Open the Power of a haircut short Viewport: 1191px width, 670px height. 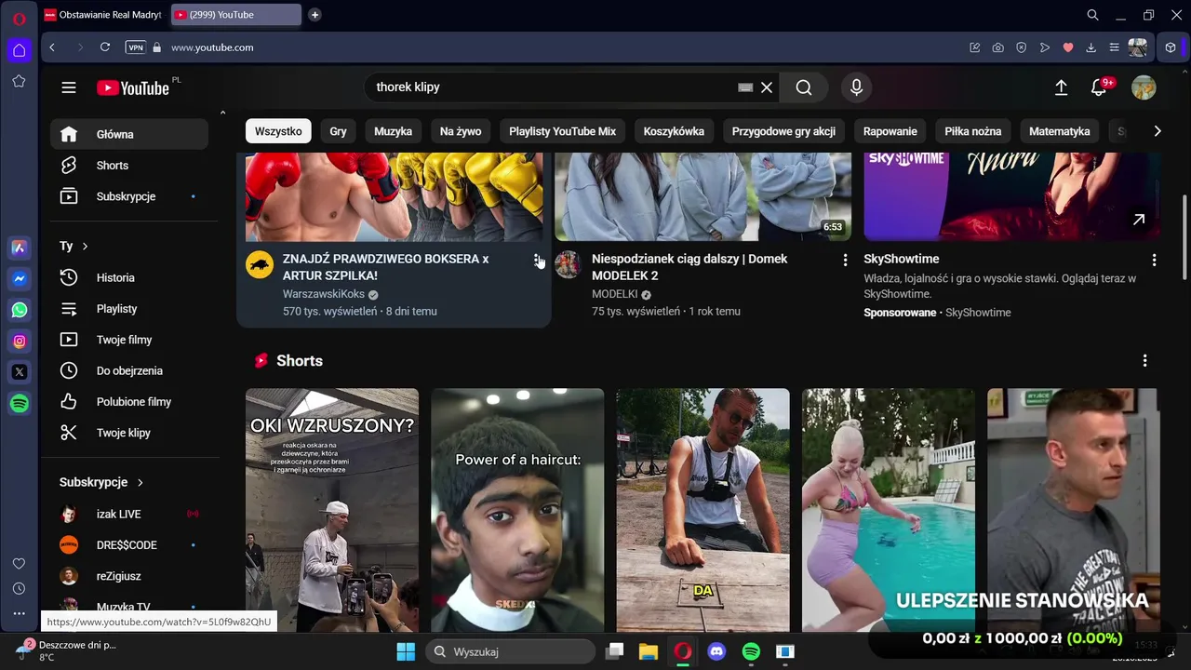pyautogui.click(x=517, y=510)
